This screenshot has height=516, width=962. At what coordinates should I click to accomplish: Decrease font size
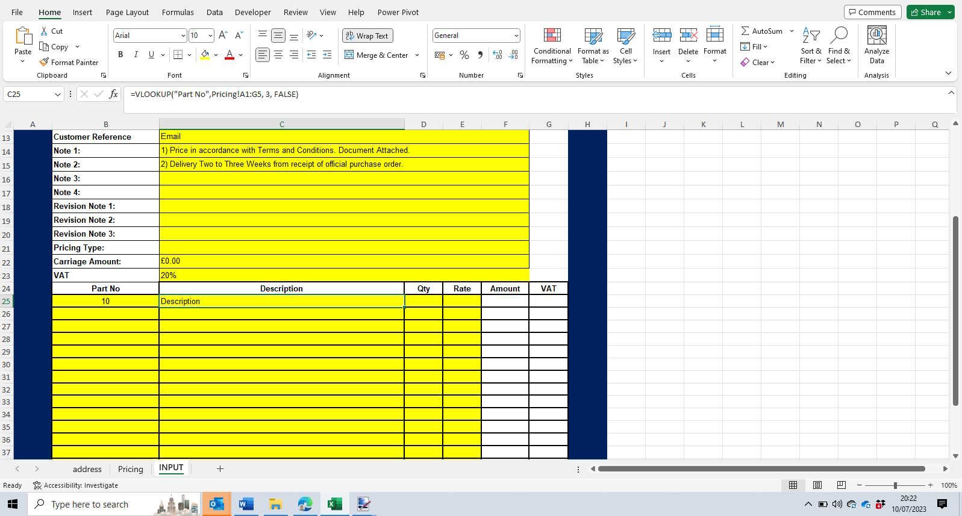239,36
